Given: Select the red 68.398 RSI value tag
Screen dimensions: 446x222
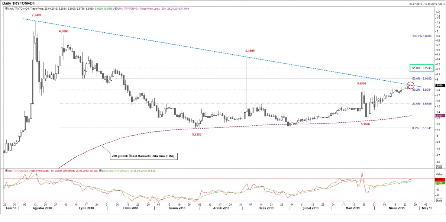Looking at the screenshot, I should pyautogui.click(x=439, y=179).
